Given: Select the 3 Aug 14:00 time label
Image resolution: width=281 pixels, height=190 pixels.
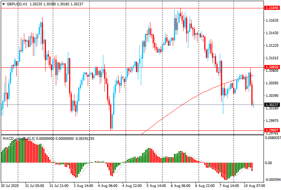Looking at the screenshot, I should 84,185.
